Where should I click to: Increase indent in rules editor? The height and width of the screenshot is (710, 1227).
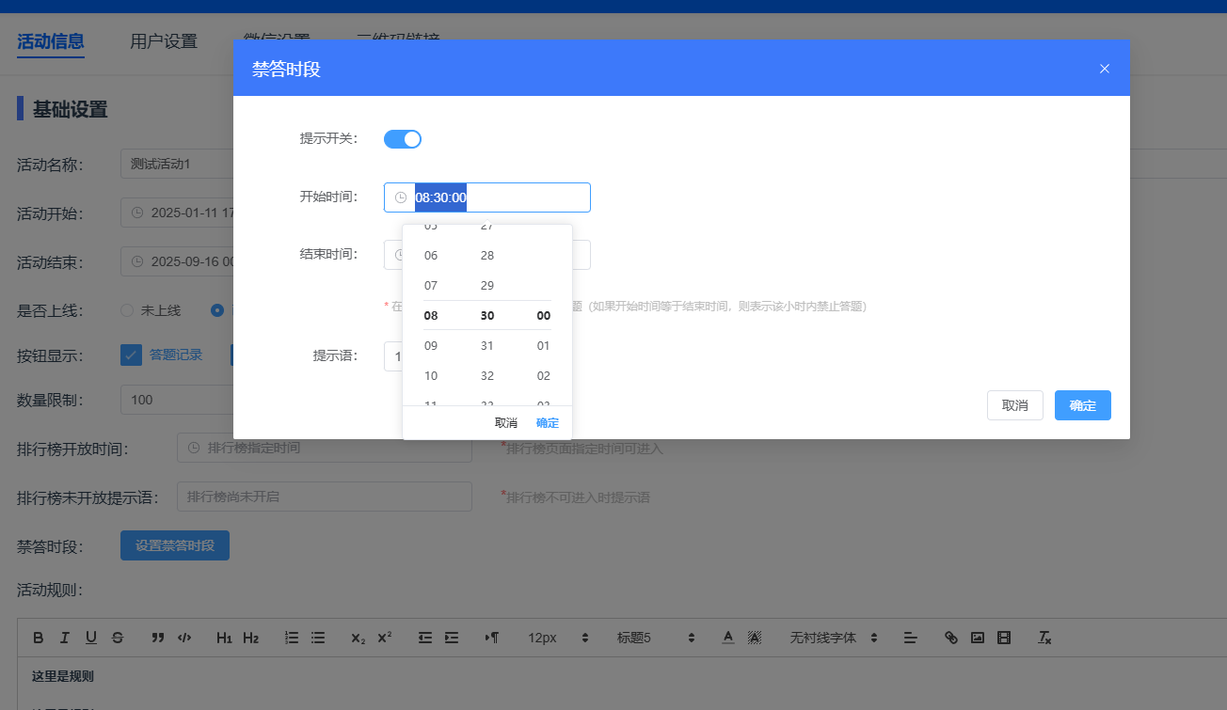[452, 638]
